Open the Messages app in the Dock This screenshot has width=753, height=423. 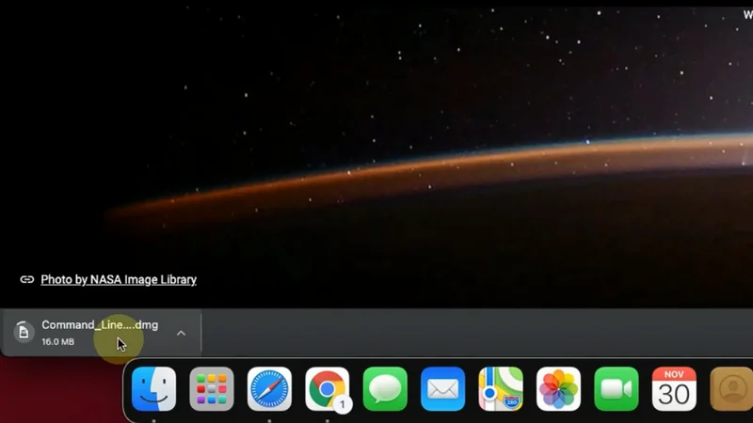point(385,388)
